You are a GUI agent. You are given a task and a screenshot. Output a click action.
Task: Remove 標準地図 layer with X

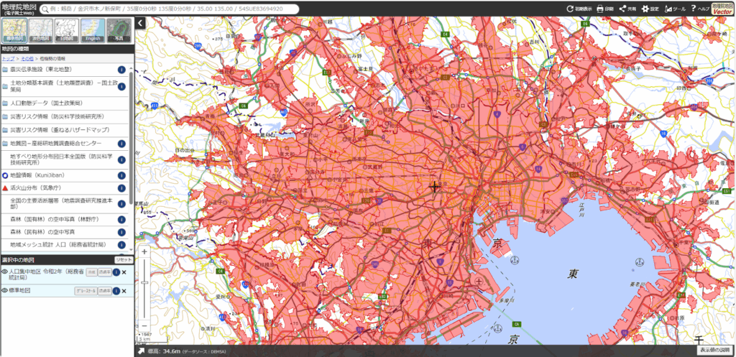124,292
